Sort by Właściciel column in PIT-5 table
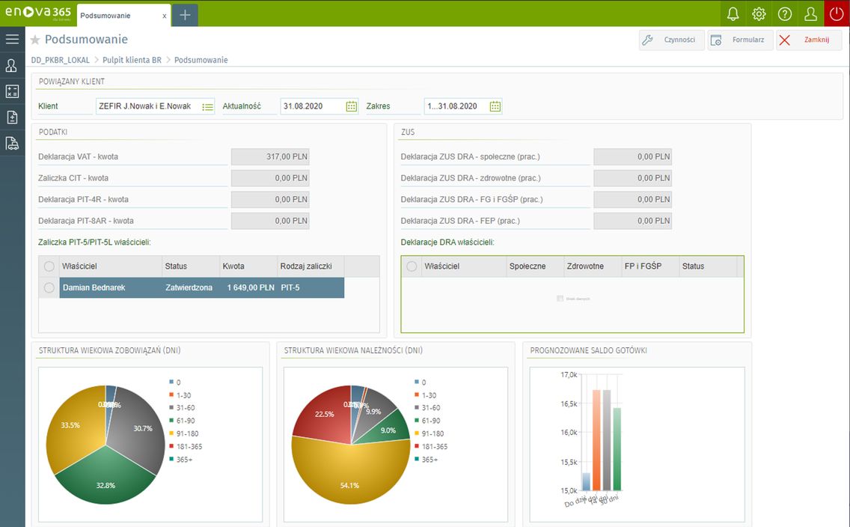 [111, 266]
